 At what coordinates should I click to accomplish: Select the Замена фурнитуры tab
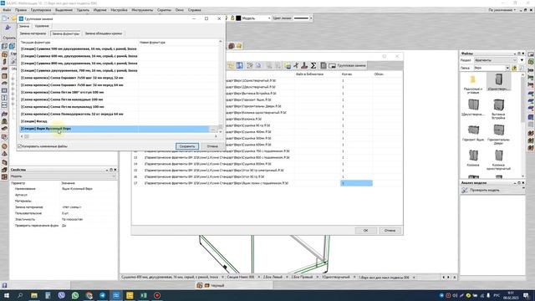click(x=65, y=33)
